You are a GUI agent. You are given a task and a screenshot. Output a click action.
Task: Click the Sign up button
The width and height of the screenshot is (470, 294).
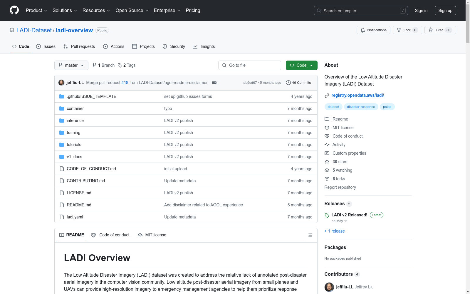tap(445, 11)
